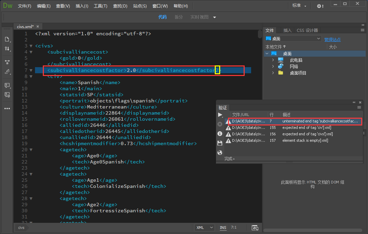Click the Files panel horizontal scrollbar

tap(313, 230)
